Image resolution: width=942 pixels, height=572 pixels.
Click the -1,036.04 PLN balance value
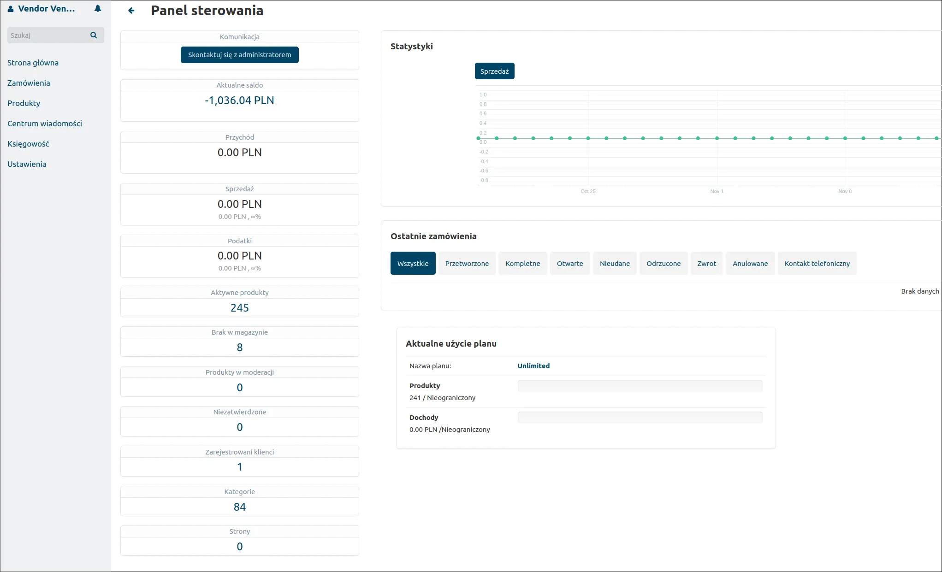point(240,100)
